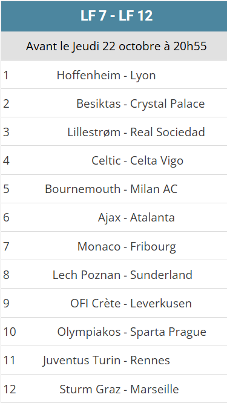Click the Marseille team name
The height and width of the screenshot is (403, 227).
pyautogui.click(x=154, y=389)
